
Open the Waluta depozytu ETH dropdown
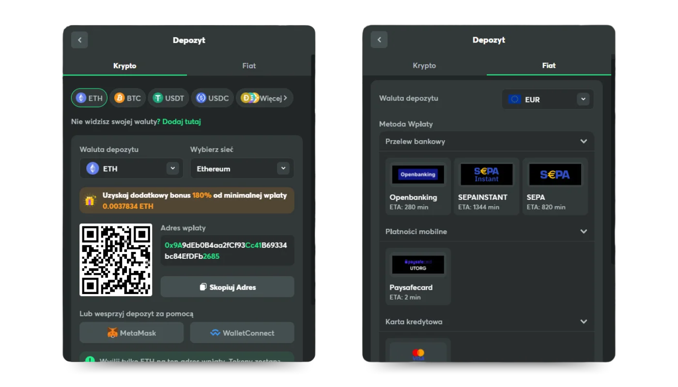coord(131,169)
